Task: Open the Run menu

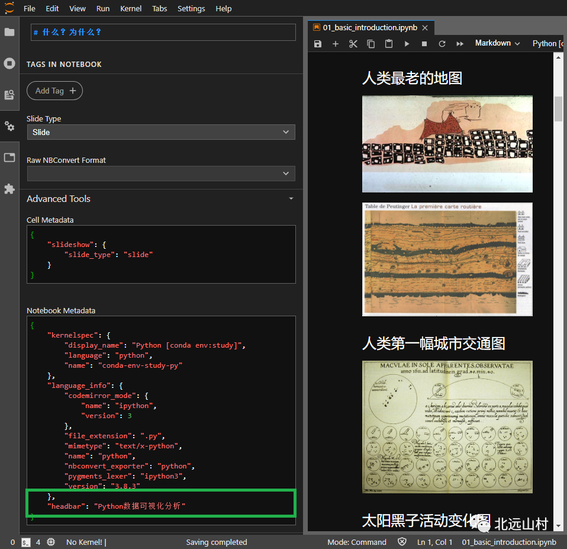Action: tap(103, 8)
